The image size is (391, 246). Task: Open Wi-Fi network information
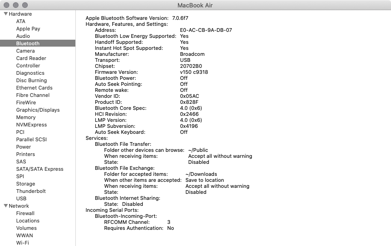click(x=23, y=243)
